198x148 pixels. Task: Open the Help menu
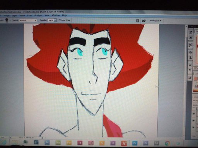pos(64,15)
